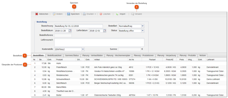The height and width of the screenshot is (98, 228).
Task: Open the Lieferdatum calendar picker
Action: (105, 31)
